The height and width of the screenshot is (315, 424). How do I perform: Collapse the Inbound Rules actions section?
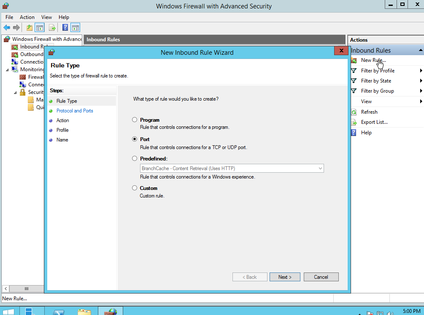421,50
